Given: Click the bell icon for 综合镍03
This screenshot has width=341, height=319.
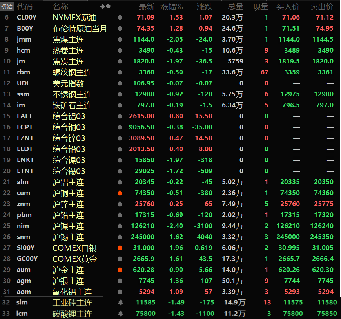Looking at the screenshot, I should (x=120, y=160).
